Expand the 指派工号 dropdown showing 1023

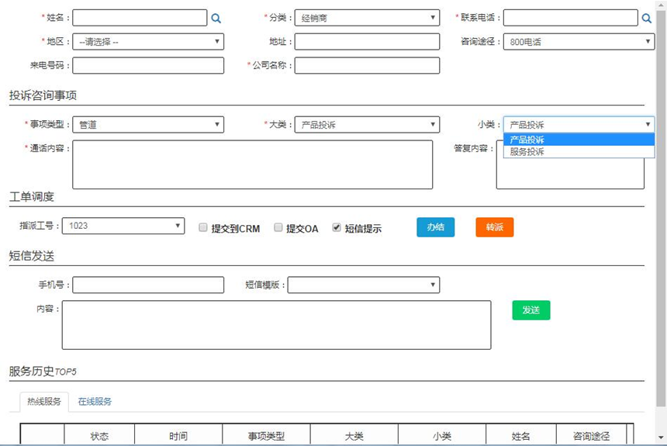click(x=123, y=226)
